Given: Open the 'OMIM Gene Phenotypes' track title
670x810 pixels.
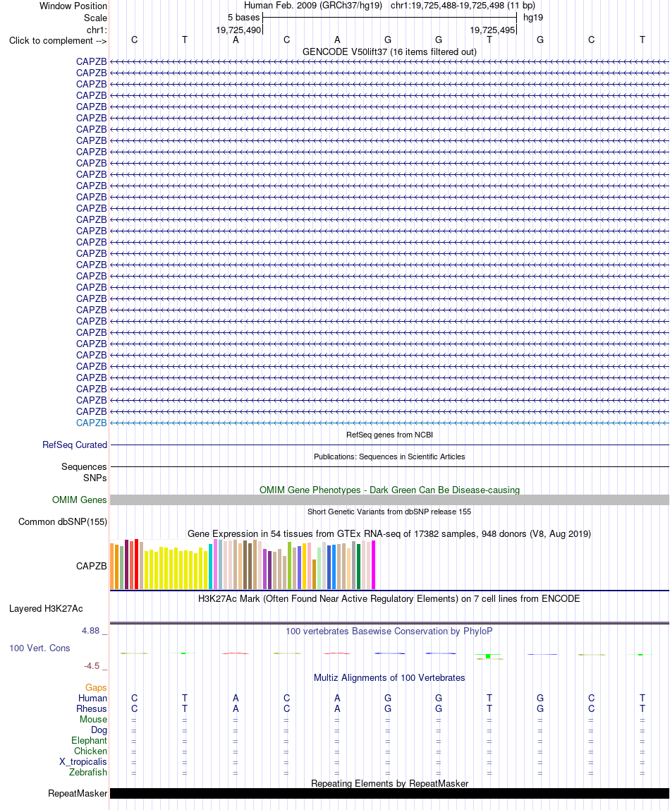Looking at the screenshot, I should 389,490.
